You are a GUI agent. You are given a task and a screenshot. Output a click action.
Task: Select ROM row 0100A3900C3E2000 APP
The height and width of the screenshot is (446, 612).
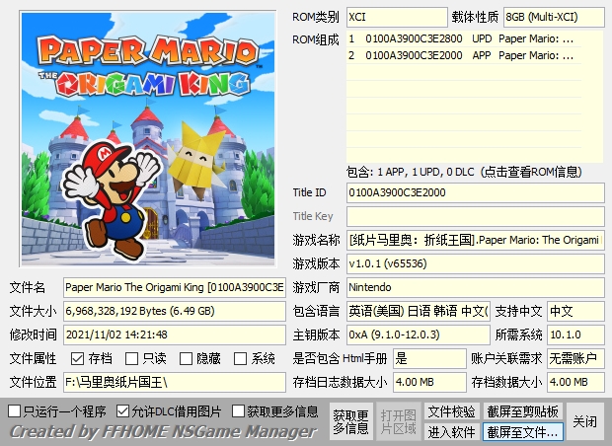click(x=464, y=55)
